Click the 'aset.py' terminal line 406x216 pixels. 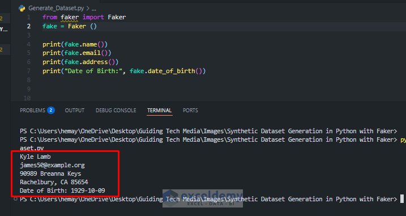(x=32, y=149)
